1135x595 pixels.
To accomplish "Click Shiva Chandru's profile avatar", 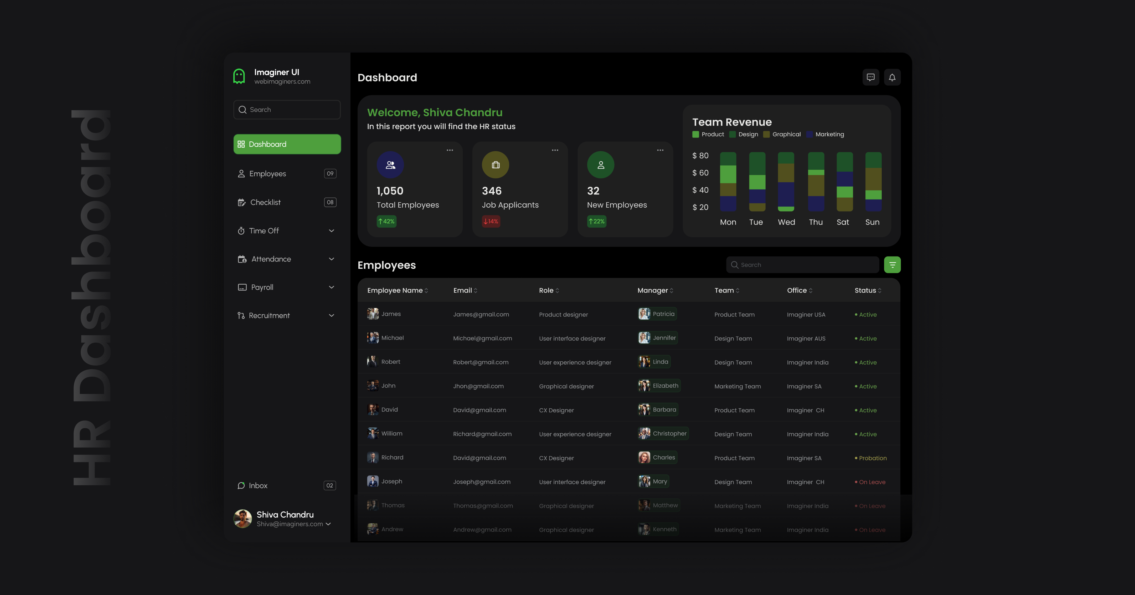I will [243, 519].
